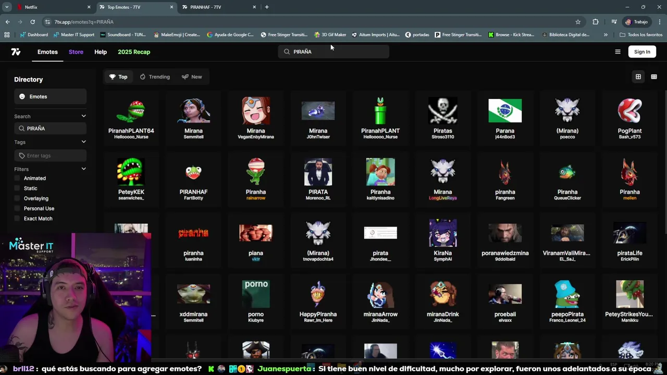667x375 pixels.
Task: Switch to compact grid view icon
Action: tap(653, 77)
